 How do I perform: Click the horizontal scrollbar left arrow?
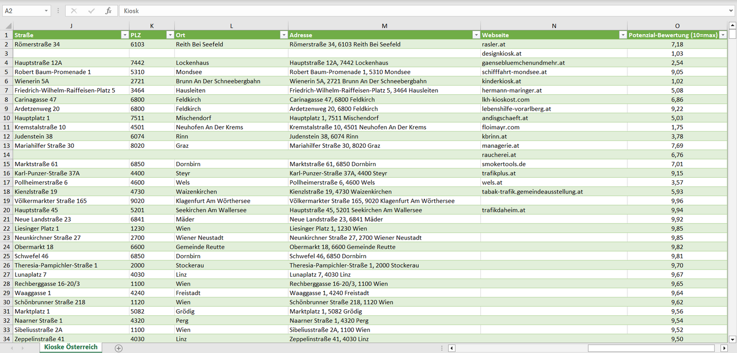click(451, 348)
